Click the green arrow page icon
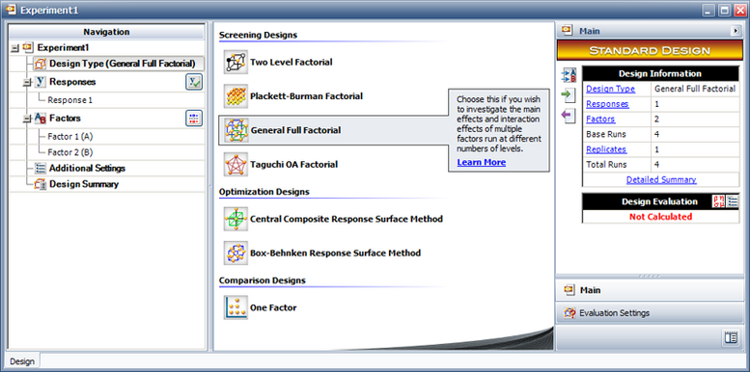750x372 pixels. (x=569, y=95)
